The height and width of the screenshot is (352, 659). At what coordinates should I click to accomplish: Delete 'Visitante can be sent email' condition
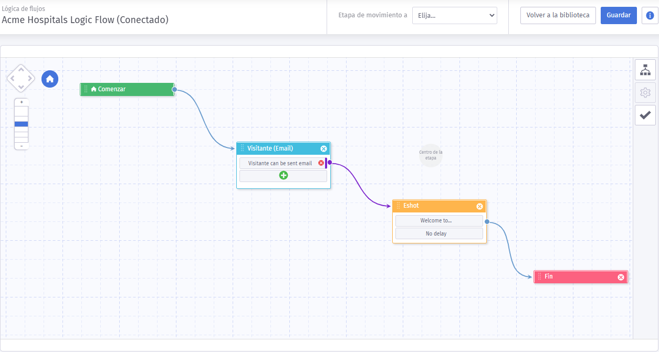[321, 163]
